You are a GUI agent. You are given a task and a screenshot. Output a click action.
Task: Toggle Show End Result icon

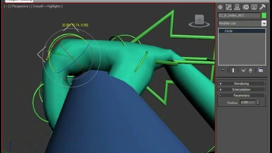(233, 70)
